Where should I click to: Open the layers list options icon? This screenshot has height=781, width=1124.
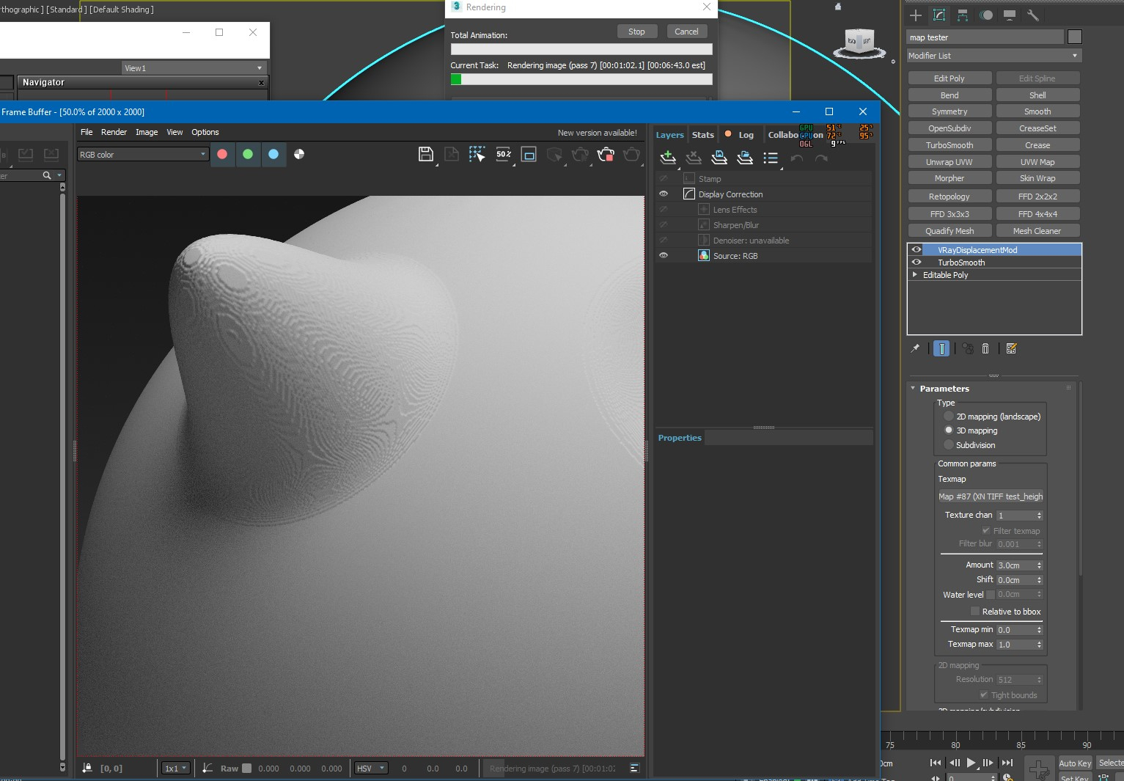(x=771, y=158)
